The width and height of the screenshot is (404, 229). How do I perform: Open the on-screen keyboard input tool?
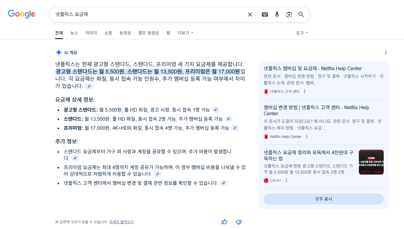(265, 15)
